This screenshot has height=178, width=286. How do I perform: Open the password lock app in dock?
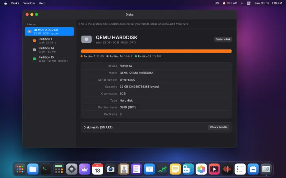pyautogui.click(x=188, y=169)
